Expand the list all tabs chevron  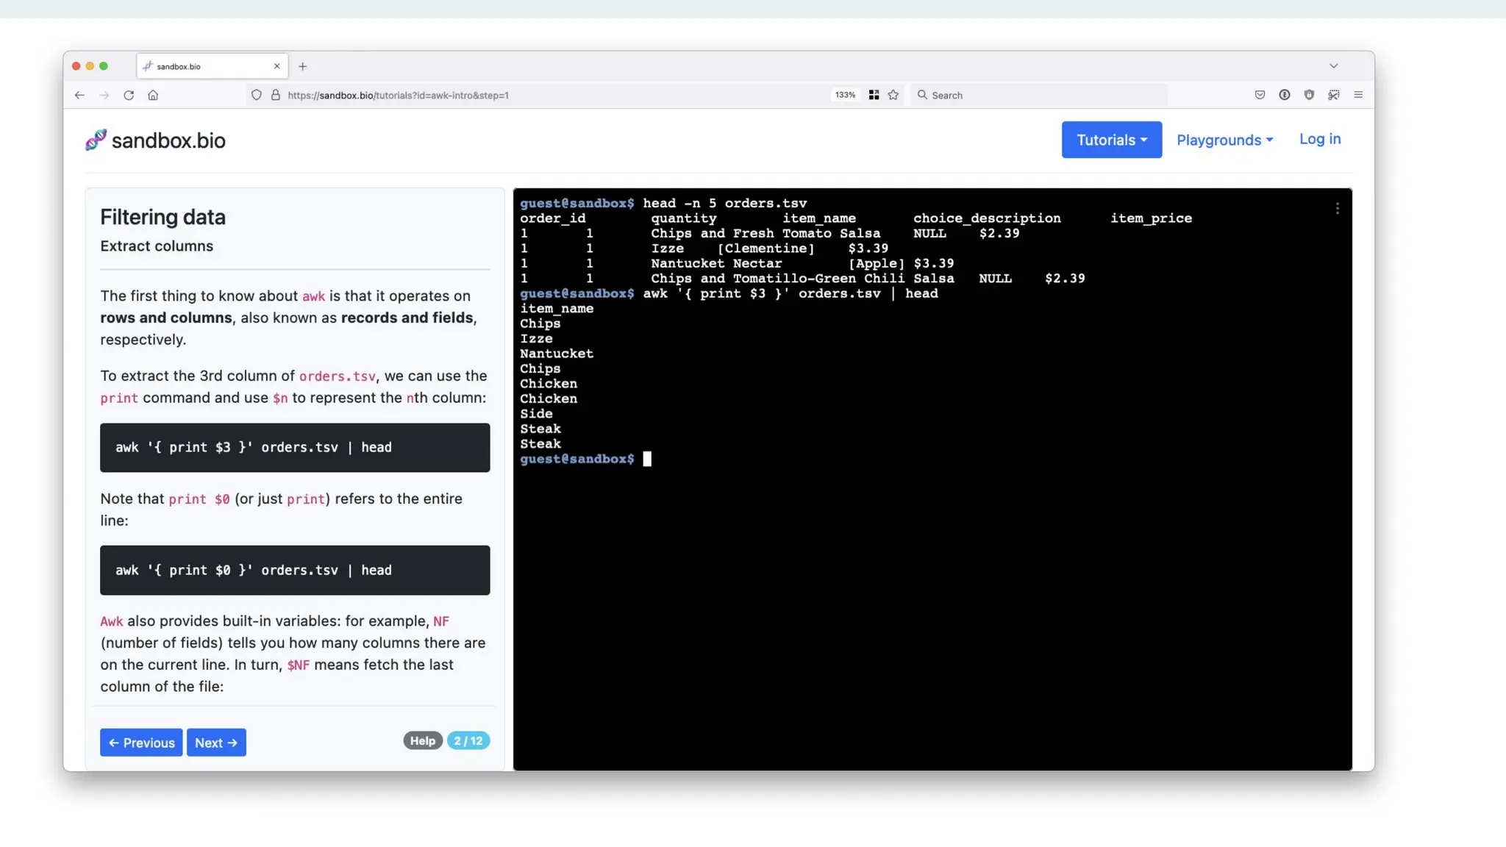[x=1333, y=66]
